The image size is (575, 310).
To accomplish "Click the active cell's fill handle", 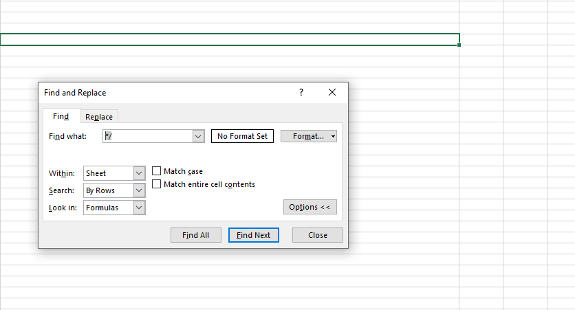I will tap(459, 45).
